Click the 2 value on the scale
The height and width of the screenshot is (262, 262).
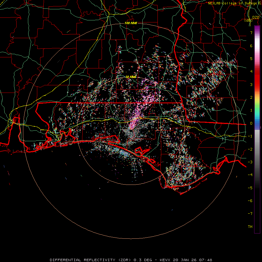coord(251,98)
